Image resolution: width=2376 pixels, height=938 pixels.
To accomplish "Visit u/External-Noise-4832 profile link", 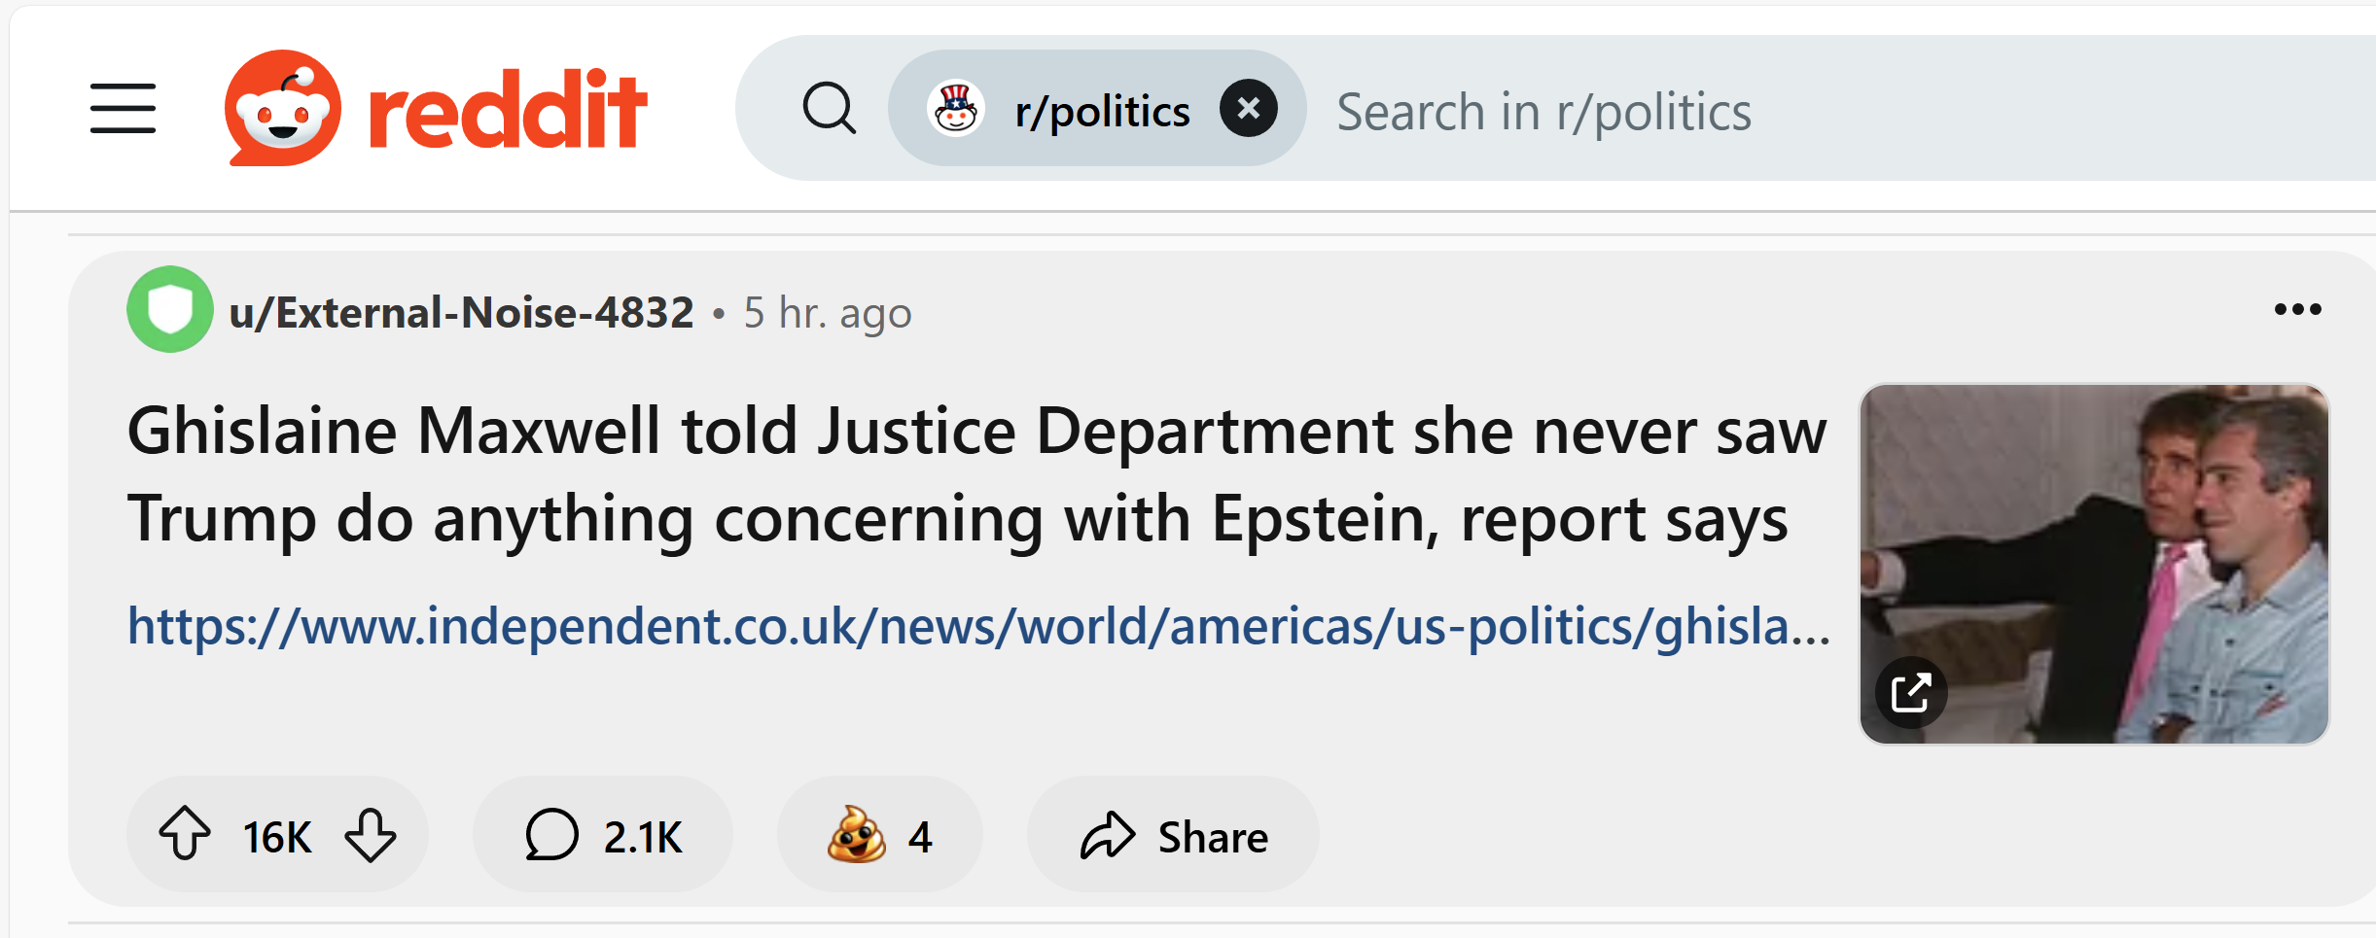I will pyautogui.click(x=461, y=313).
